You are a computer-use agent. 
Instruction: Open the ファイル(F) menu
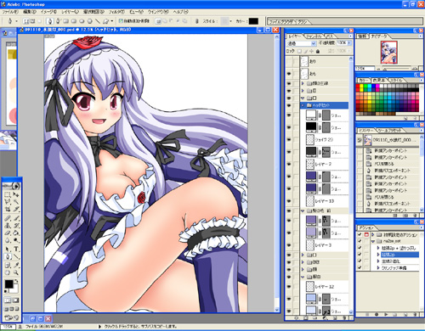pos(10,12)
